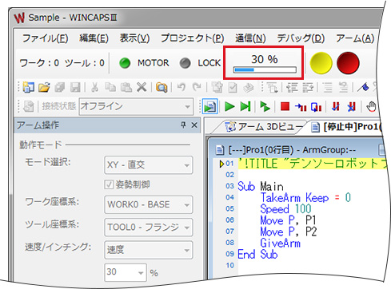Click the Find in files binoculars icon
Image resolution: width=391 pixels, height=289 pixels.
point(162,87)
